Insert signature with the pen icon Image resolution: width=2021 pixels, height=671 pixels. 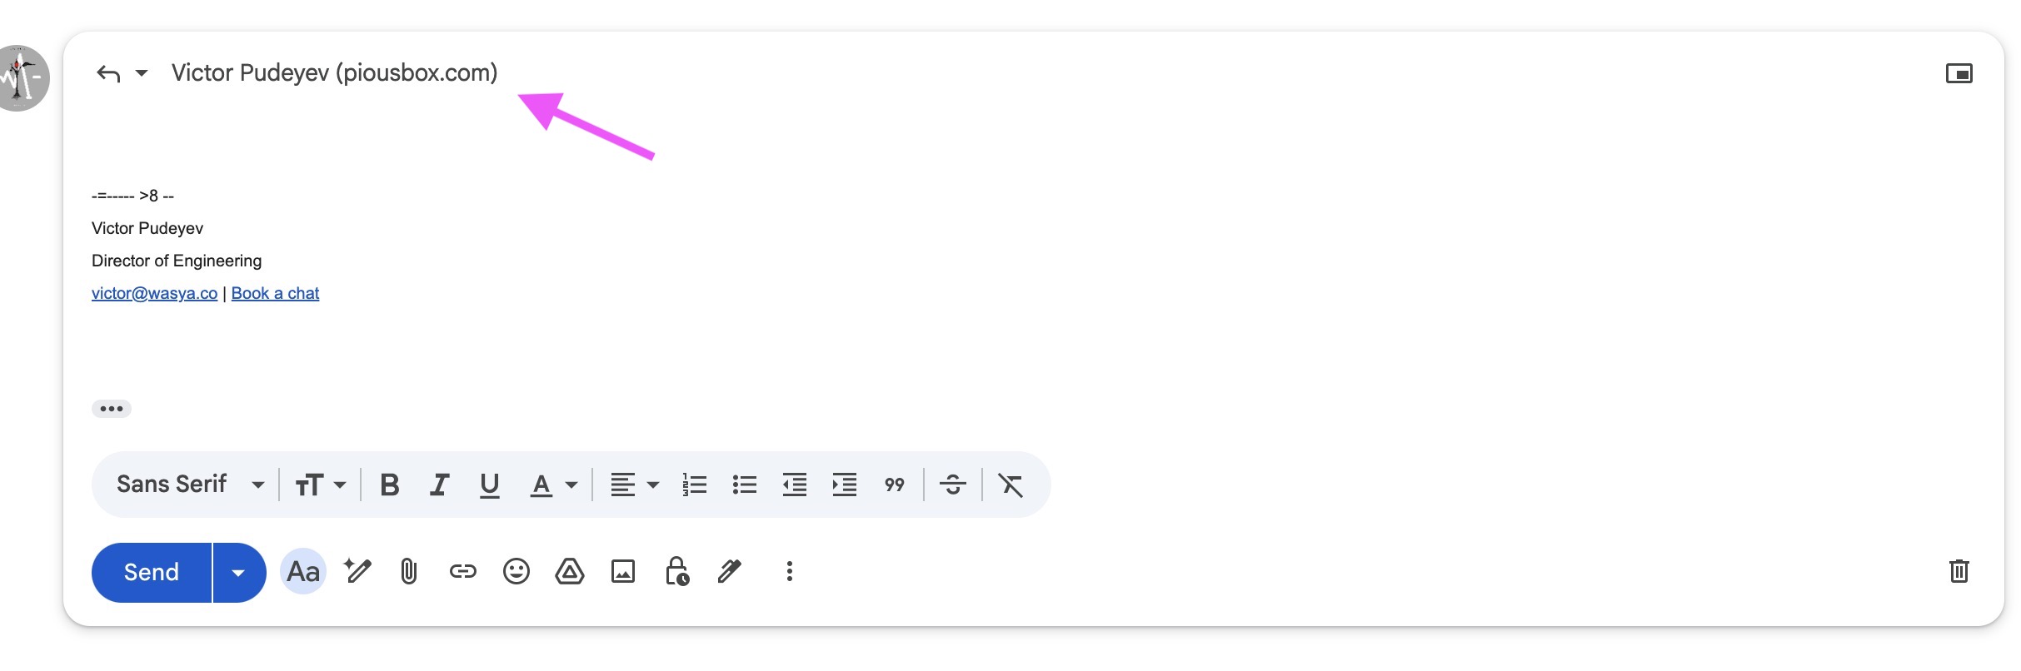pos(730,572)
